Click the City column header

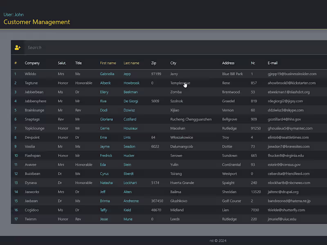(x=173, y=63)
